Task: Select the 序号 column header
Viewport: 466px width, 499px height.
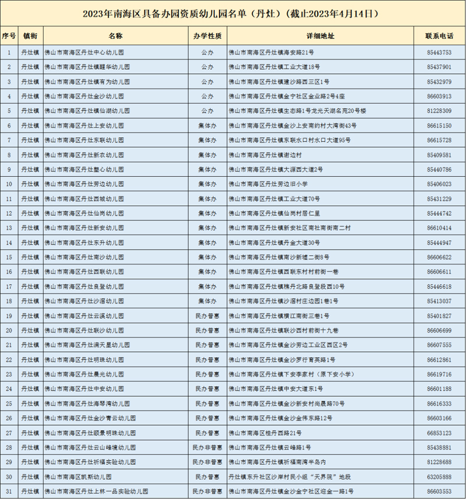Action: coord(9,36)
